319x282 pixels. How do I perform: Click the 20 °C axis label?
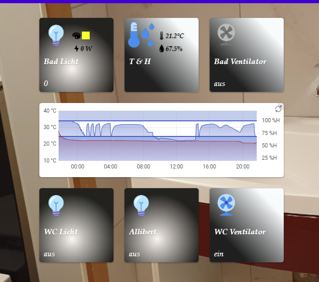point(50,144)
